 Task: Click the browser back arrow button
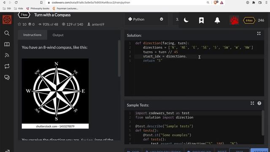click(x=4, y=3)
